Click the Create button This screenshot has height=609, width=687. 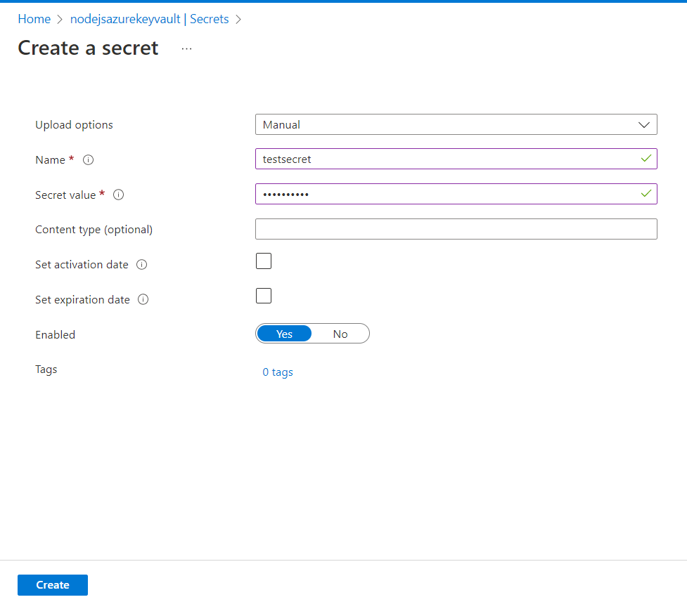coord(53,585)
